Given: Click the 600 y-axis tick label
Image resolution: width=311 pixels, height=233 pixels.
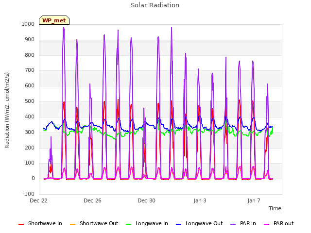Looking at the screenshot, I should point(30,85).
